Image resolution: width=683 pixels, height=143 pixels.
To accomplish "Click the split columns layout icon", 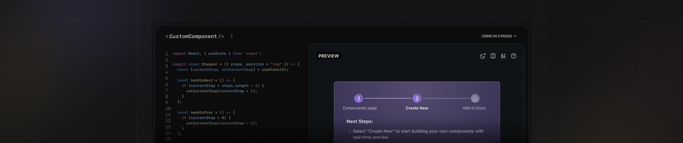I will tap(493, 56).
